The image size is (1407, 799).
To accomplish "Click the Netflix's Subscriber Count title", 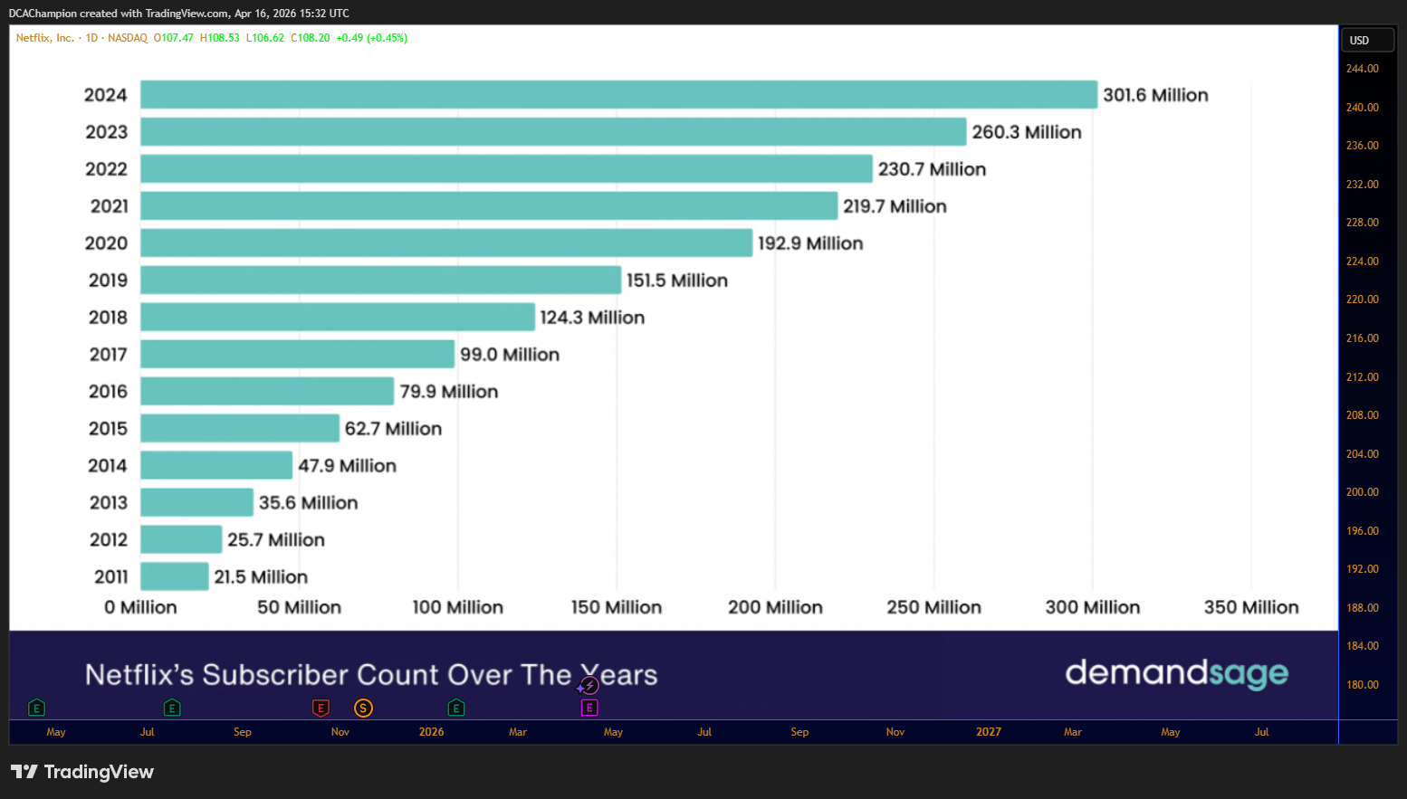I will coord(371,675).
